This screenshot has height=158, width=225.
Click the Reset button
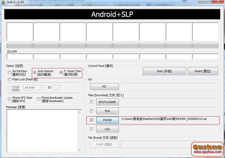click(x=203, y=71)
